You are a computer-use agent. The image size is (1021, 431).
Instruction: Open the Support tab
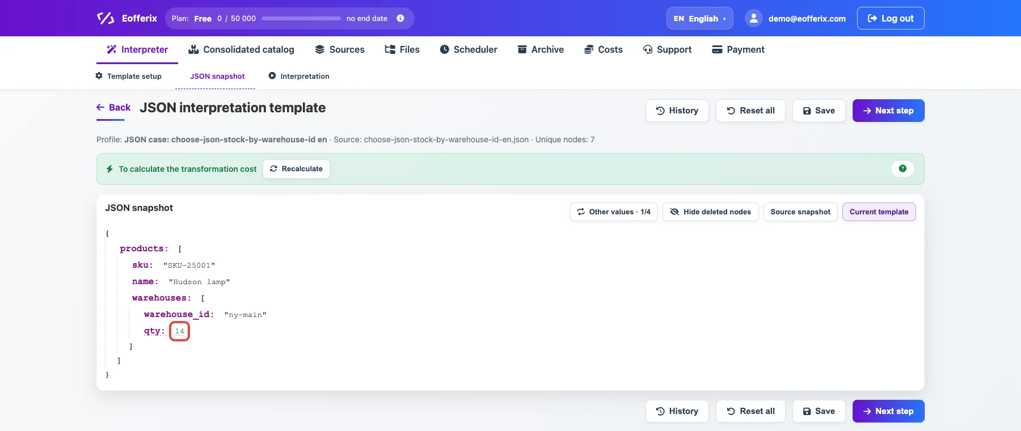[x=668, y=49]
